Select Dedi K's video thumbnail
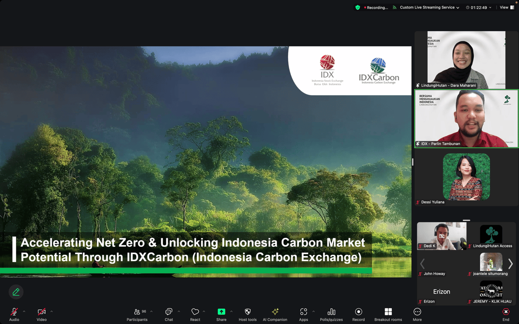This screenshot has height=324, width=519. coord(442,236)
